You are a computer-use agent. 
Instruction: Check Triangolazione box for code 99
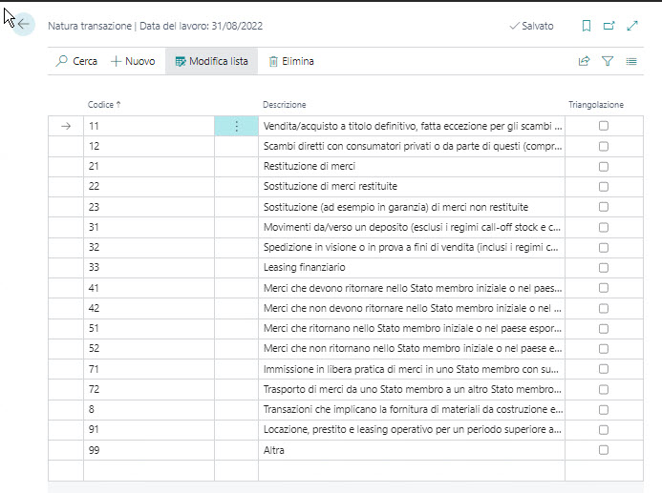click(x=603, y=450)
